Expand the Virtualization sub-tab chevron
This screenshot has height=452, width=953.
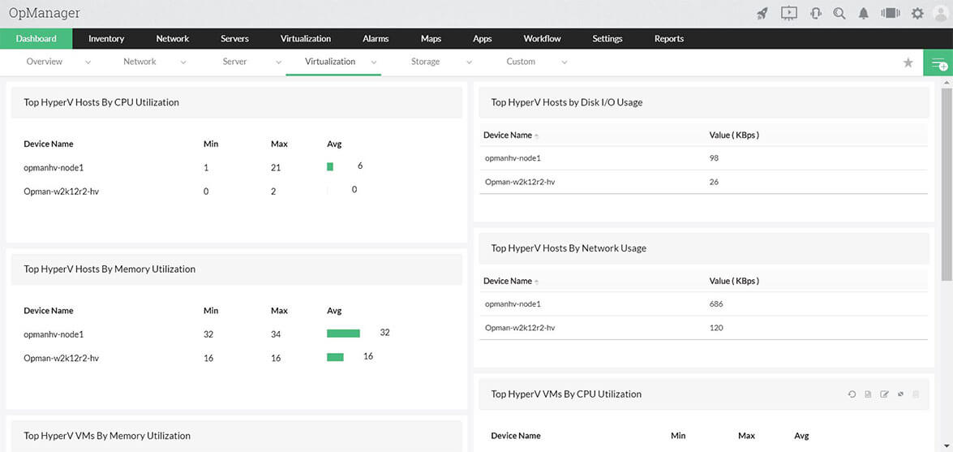[374, 62]
